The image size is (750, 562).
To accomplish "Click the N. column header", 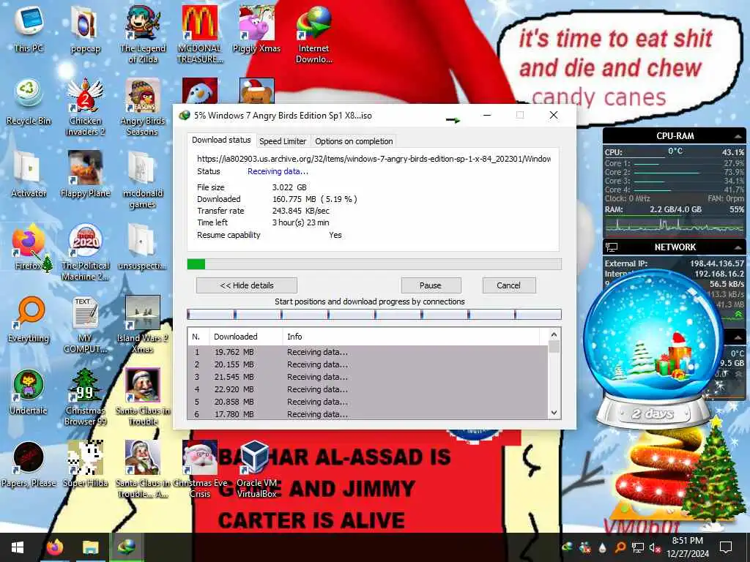I will [x=198, y=337].
